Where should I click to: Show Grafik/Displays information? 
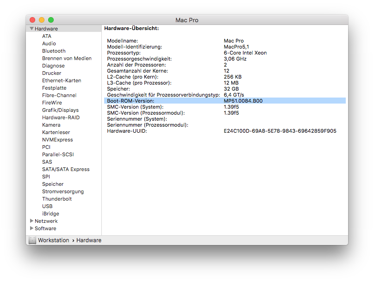click(x=60, y=110)
